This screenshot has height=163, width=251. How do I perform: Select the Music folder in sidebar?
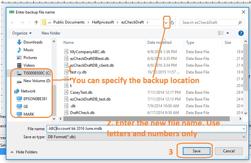coord(29,50)
